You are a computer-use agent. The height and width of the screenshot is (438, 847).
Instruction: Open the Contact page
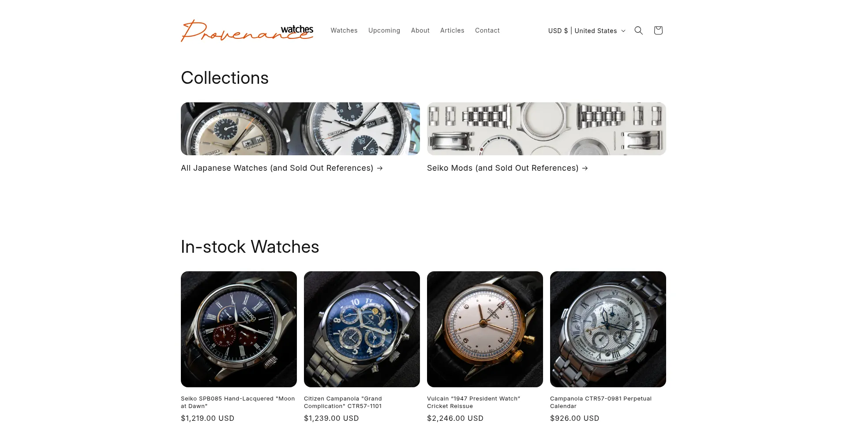pos(487,30)
